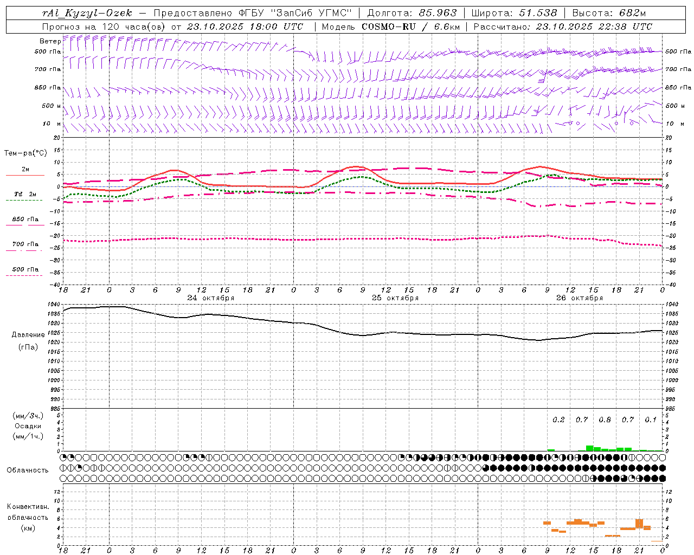This screenshot has width=694, height=555.
Task: Click the Долгота: 85.963 value
Action: [x=413, y=13]
